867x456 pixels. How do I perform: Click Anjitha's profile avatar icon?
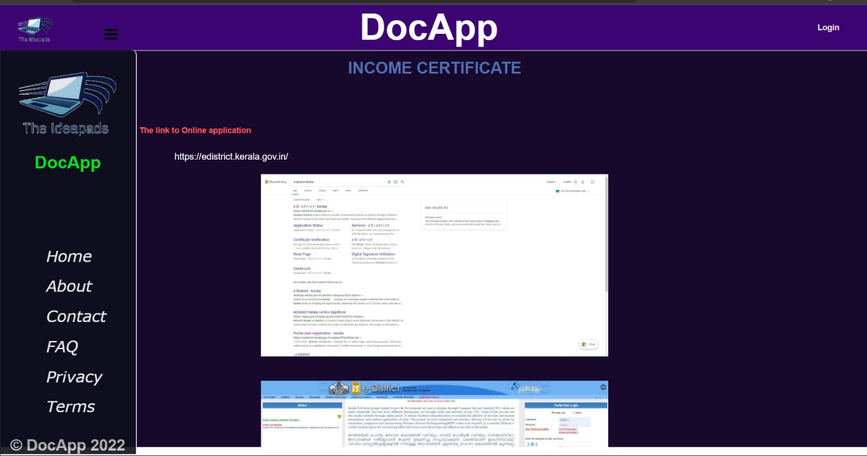tap(574, 181)
